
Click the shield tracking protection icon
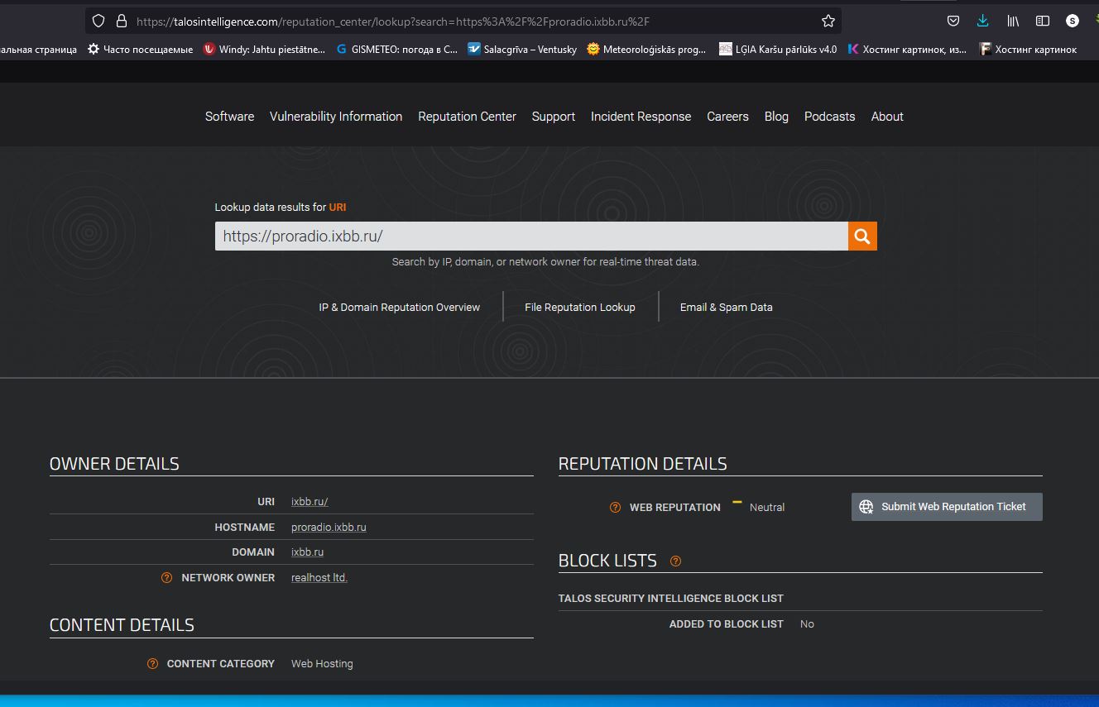coord(98,21)
